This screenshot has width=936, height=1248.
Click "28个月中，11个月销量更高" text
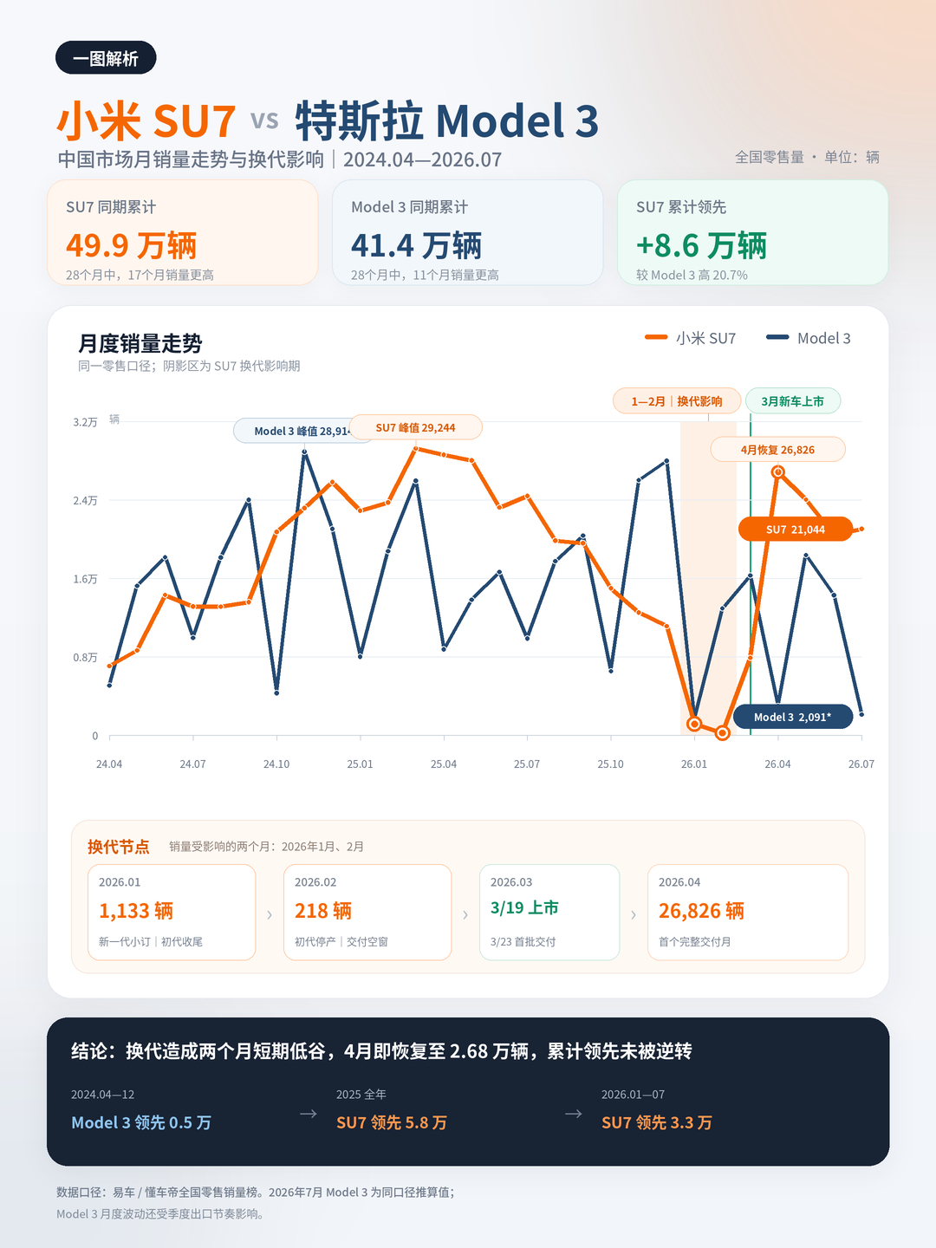[x=425, y=275]
